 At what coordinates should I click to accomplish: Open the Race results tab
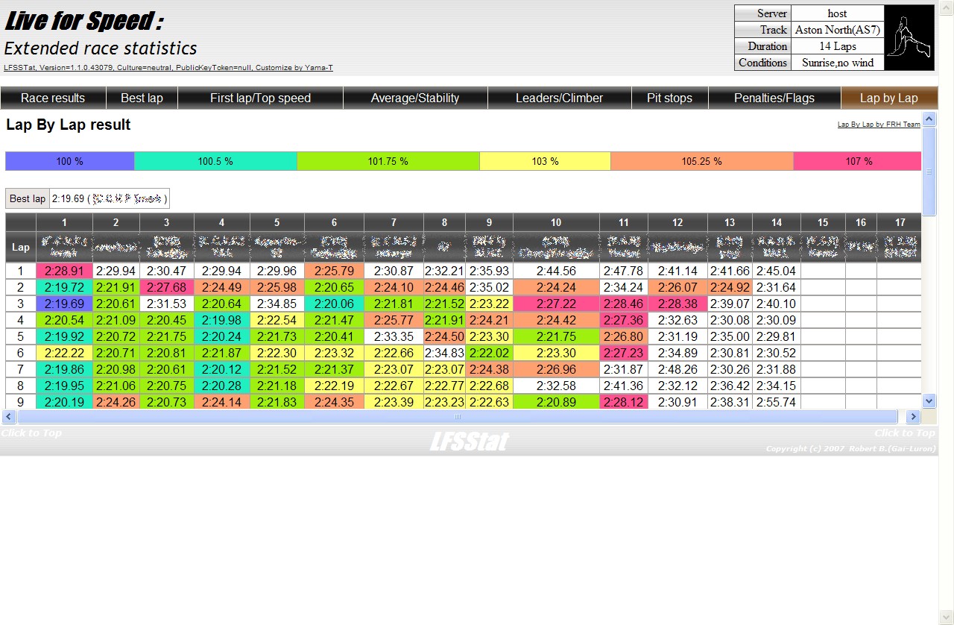(x=53, y=98)
